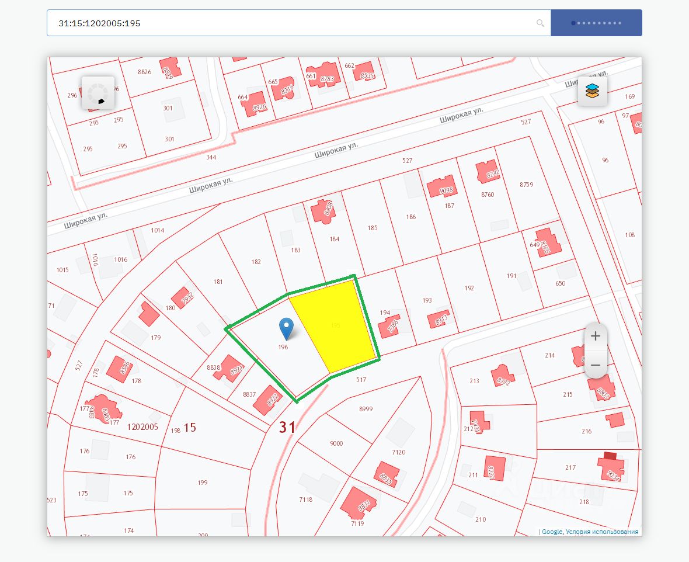Click parcel label 1014

click(x=158, y=230)
